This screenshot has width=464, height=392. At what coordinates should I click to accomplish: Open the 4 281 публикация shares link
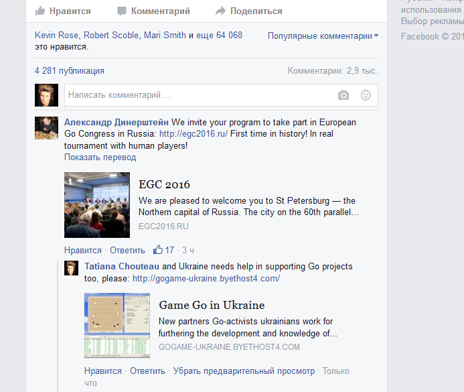coord(70,70)
